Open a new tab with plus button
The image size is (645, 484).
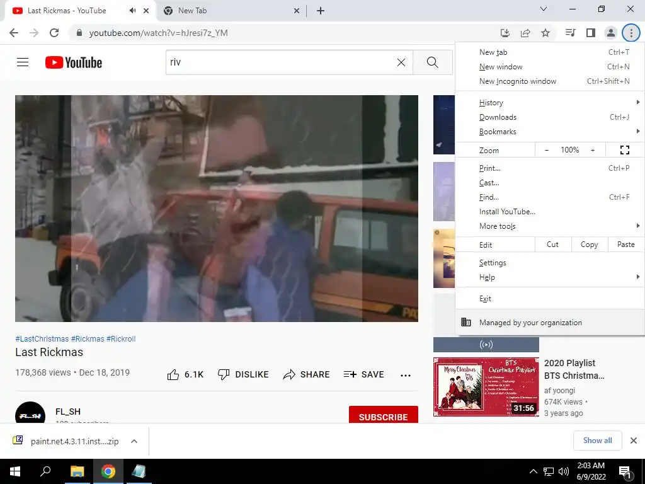pos(321,11)
